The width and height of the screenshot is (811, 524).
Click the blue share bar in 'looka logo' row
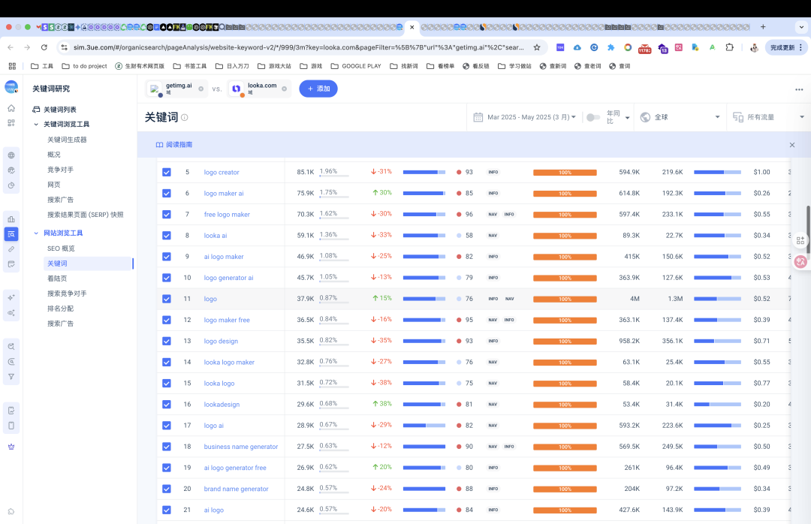point(424,384)
